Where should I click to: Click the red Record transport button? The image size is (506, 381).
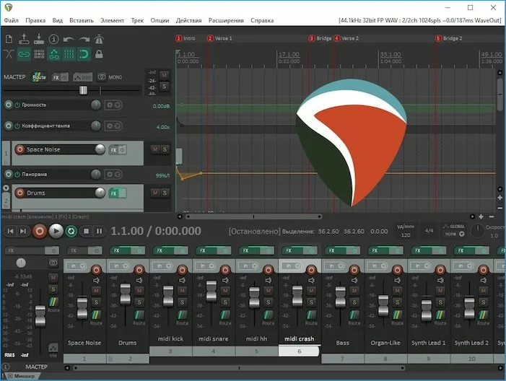coord(40,231)
